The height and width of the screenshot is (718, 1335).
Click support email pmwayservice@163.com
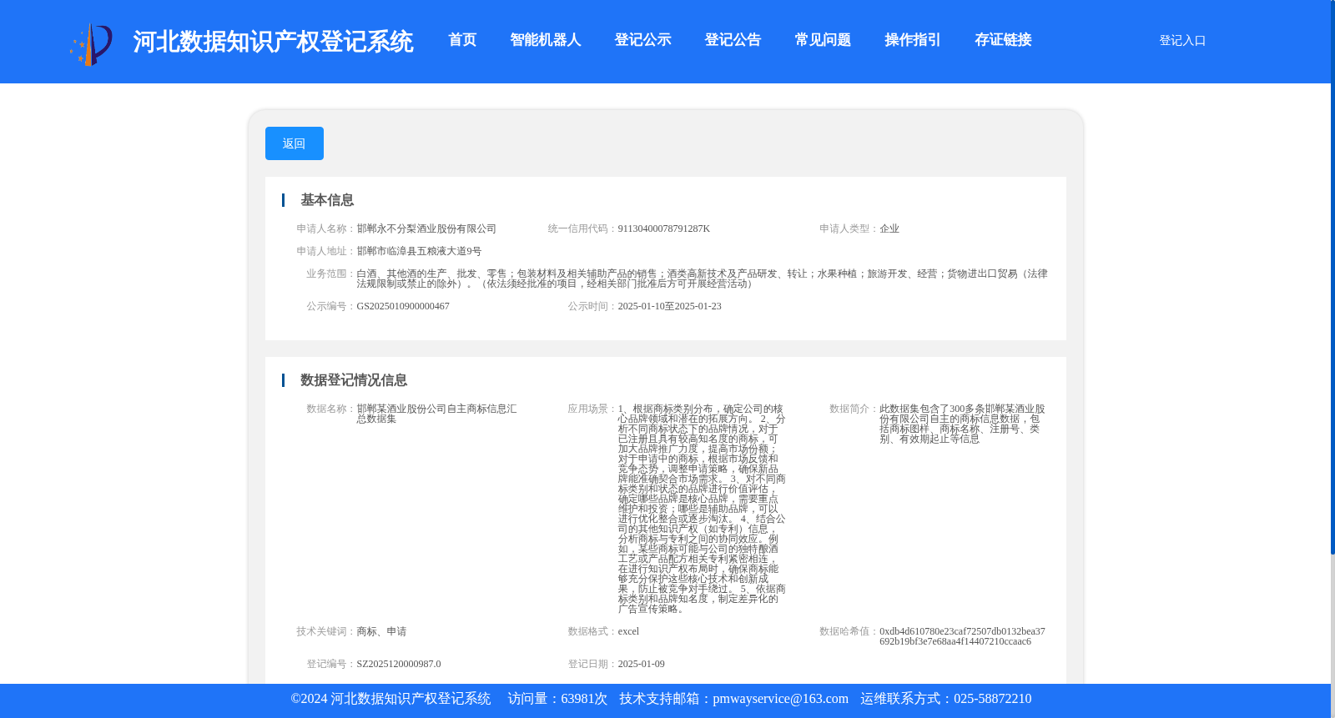click(780, 699)
